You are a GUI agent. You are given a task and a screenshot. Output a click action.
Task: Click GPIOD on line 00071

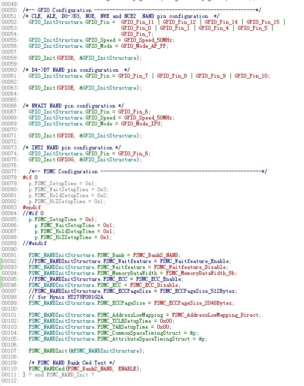(66, 135)
